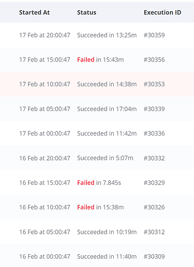Select the highlighted #30353 execution row
194x267 pixels.
tap(97, 84)
